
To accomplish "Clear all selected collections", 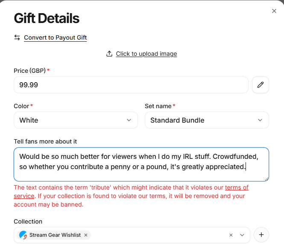I will click(x=231, y=235).
